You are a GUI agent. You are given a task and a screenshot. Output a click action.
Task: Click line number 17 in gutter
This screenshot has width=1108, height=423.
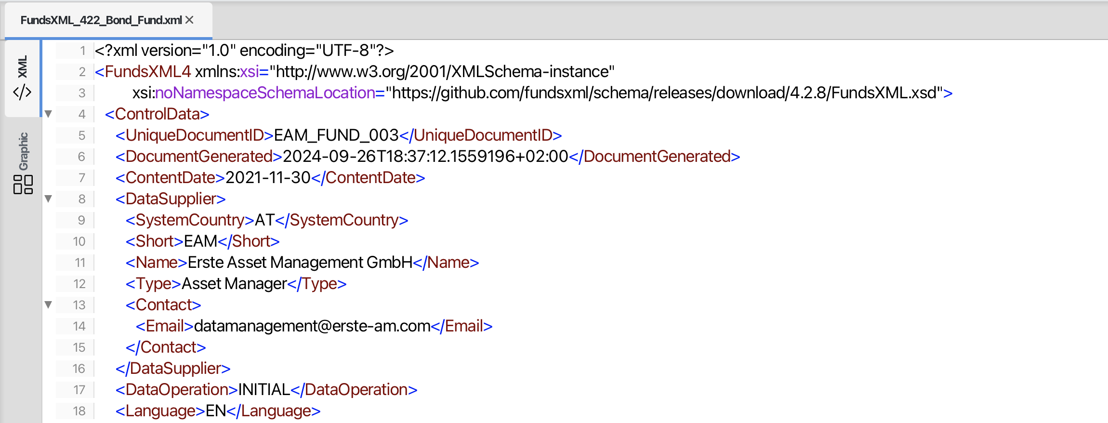[79, 390]
